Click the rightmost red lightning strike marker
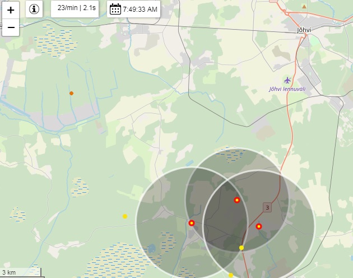This screenshot has height=278, width=353. click(x=259, y=226)
